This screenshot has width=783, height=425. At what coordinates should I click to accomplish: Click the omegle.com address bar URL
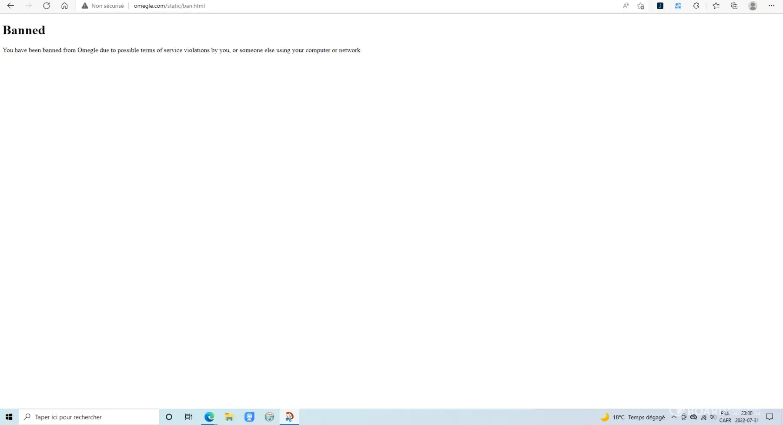[169, 6]
